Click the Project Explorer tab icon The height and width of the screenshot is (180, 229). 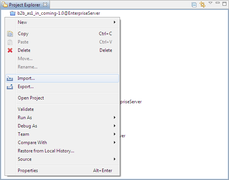5,5
